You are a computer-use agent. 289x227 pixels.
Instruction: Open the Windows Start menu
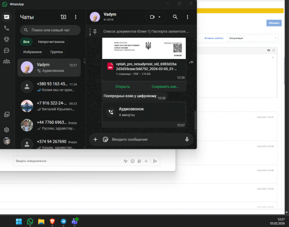pyautogui.click(x=19, y=221)
